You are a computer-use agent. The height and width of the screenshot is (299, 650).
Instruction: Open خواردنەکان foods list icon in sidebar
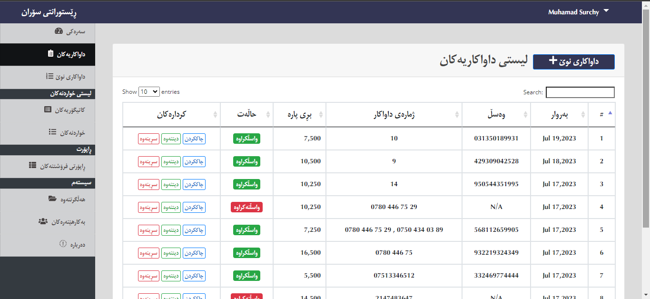(x=53, y=132)
